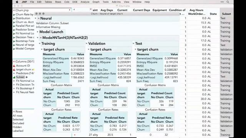Select the Subset column in columns list
Screen dimensions: 246x138
coord(20,77)
